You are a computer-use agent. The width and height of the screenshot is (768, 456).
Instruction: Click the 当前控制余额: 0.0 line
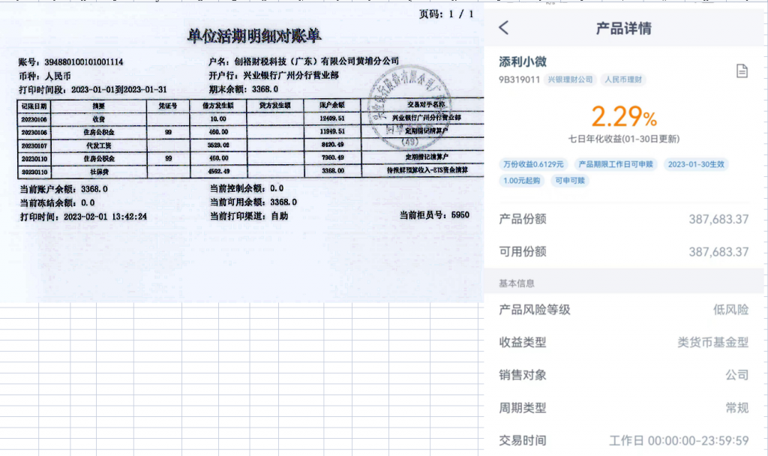[x=247, y=188]
